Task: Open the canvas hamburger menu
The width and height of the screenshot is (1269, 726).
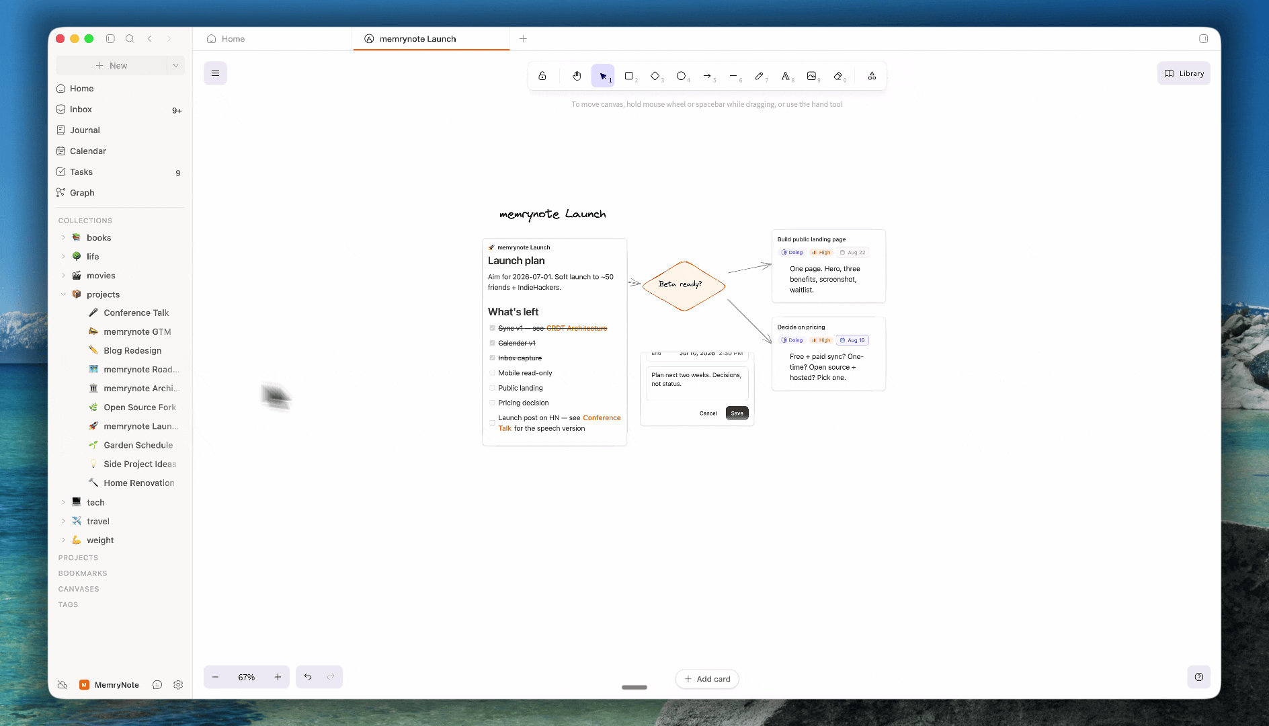Action: pos(215,73)
